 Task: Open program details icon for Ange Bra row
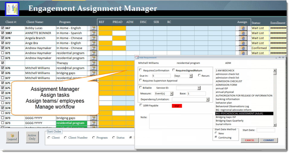coord(93,43)
